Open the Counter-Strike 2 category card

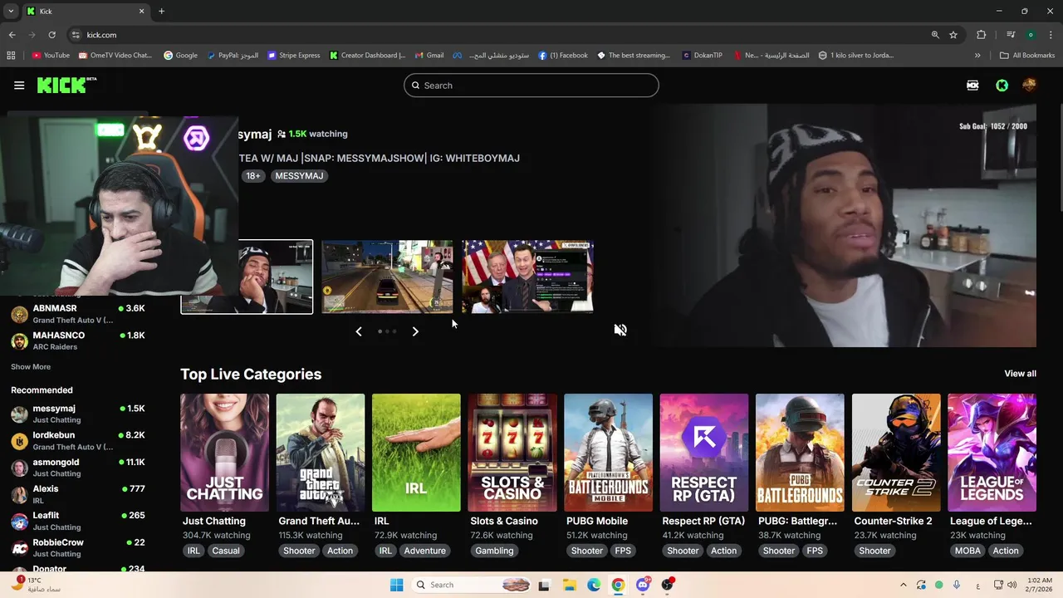pyautogui.click(x=896, y=453)
